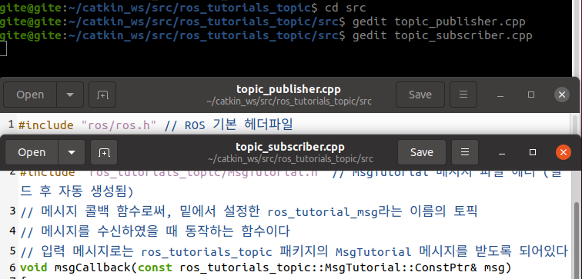
Task: Minimize the topic_subscriber.cpp window
Action: pyautogui.click(x=502, y=152)
